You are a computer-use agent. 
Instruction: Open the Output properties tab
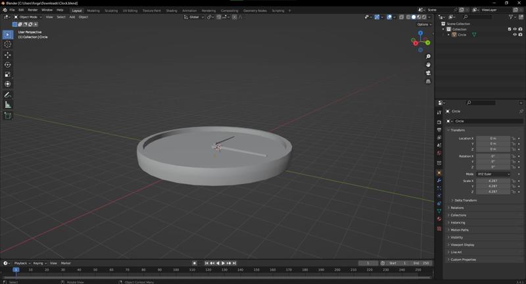tap(439, 130)
